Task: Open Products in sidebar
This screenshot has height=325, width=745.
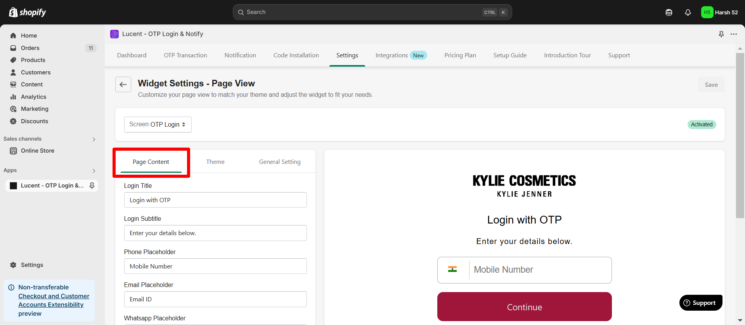Action: (x=33, y=60)
